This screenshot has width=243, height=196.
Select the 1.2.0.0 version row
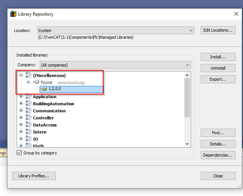point(72,89)
